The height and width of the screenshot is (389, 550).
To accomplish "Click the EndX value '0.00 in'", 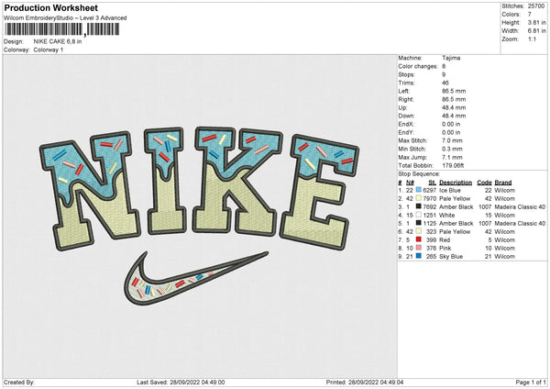I will click(x=451, y=124).
